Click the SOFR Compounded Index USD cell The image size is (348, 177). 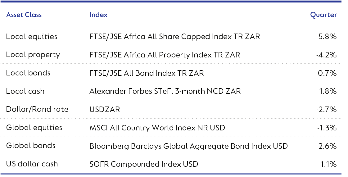(144, 164)
